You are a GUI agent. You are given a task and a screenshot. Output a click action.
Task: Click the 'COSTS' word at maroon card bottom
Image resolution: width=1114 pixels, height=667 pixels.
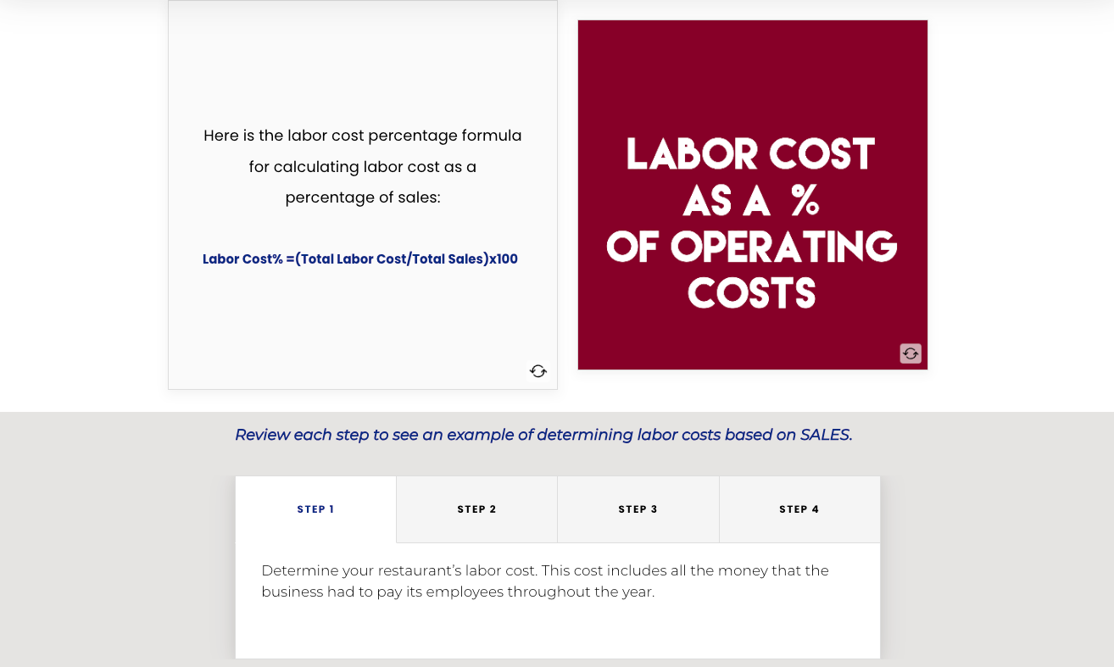tap(752, 293)
